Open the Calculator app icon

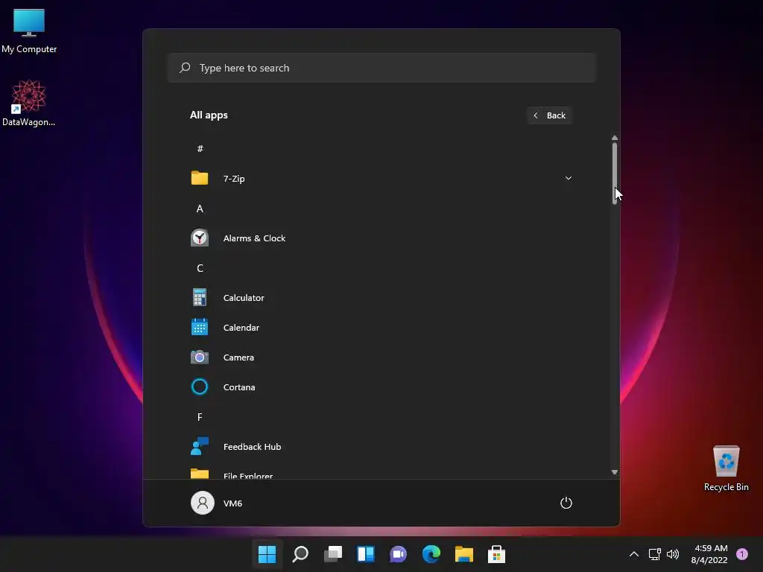(x=200, y=297)
